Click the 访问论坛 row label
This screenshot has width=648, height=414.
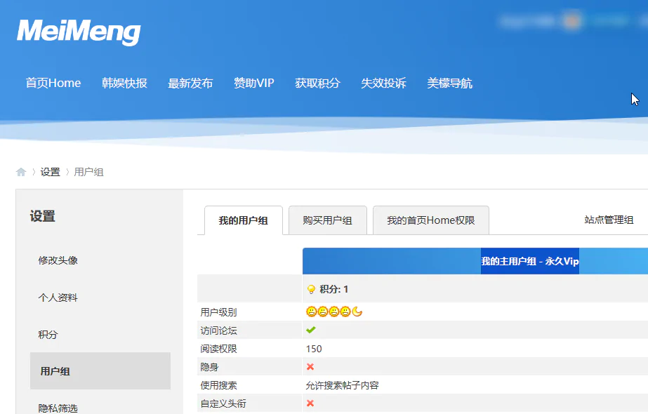pos(218,330)
